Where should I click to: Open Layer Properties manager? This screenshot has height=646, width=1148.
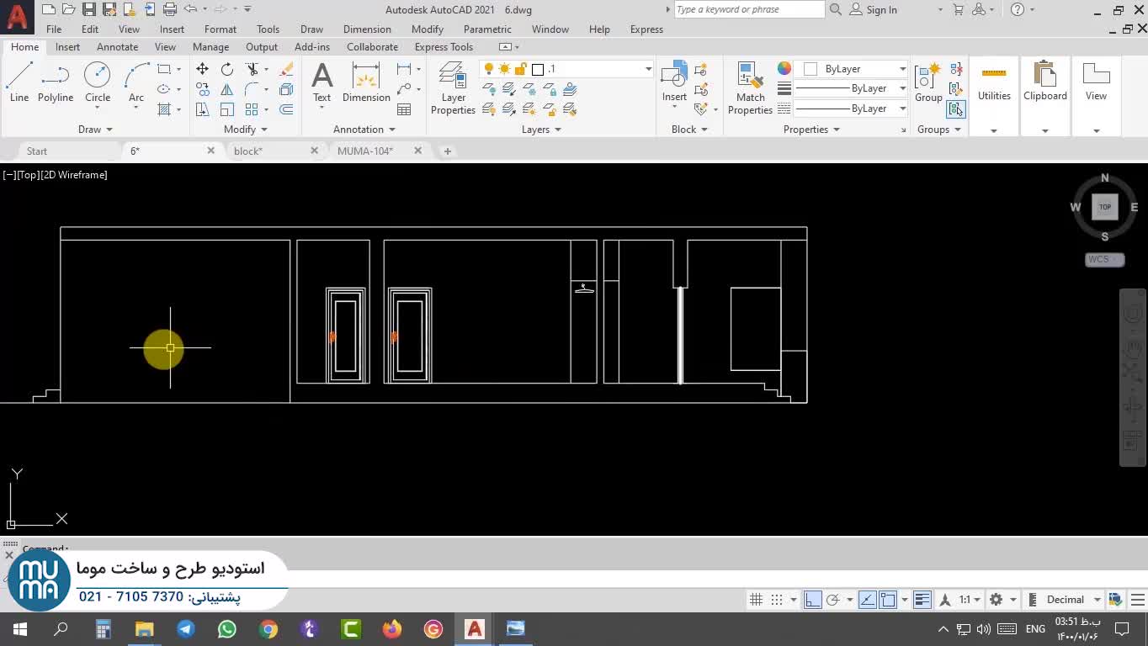[453, 87]
